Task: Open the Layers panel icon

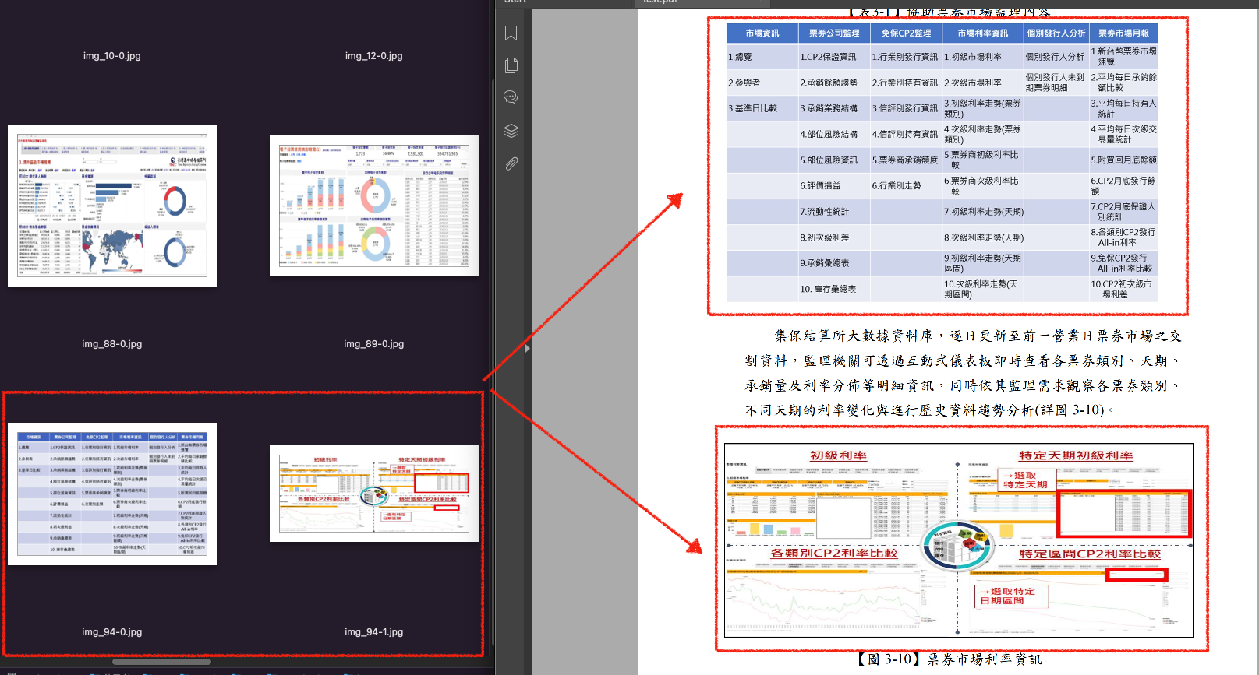Action: [x=511, y=130]
